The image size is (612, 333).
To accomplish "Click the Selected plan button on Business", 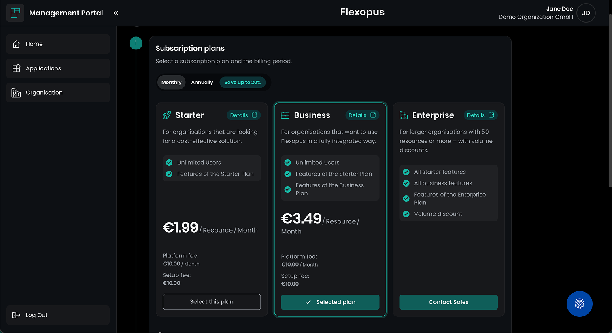I will pyautogui.click(x=330, y=302).
